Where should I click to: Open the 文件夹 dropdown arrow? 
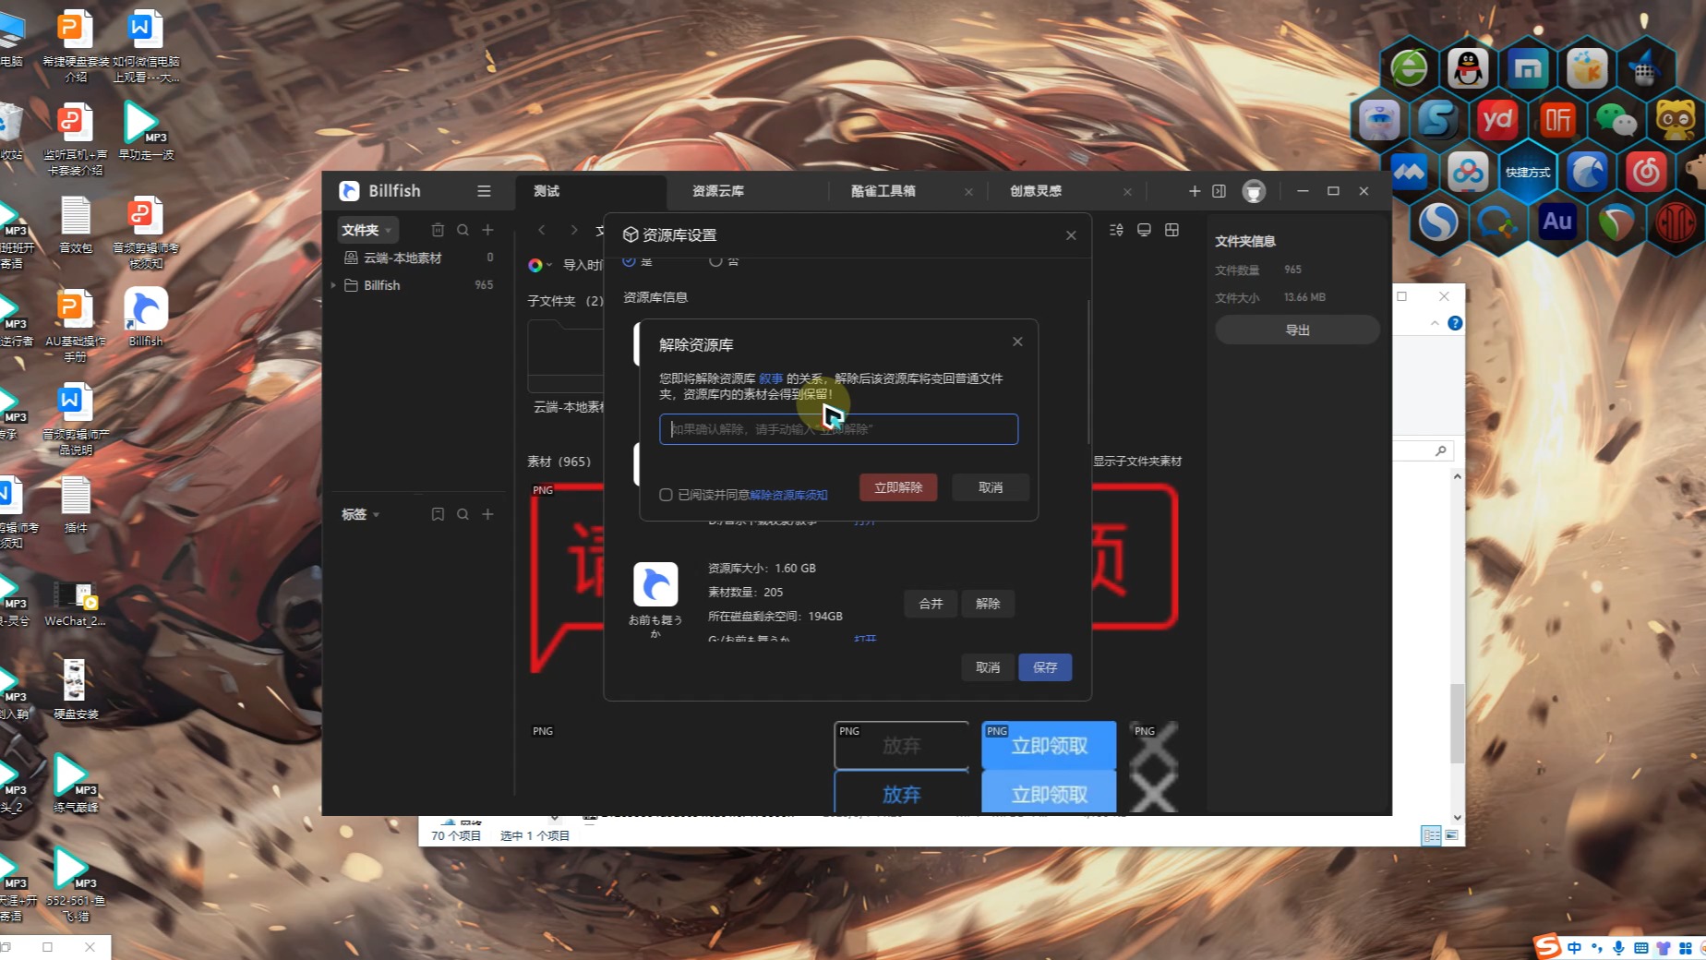(x=389, y=231)
